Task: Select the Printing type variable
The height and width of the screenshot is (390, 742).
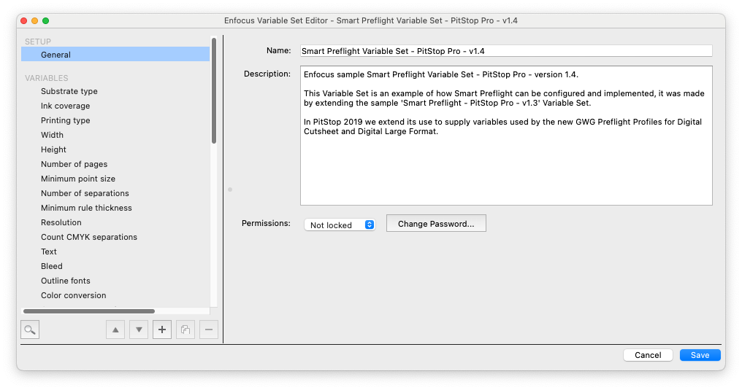Action: tap(65, 120)
